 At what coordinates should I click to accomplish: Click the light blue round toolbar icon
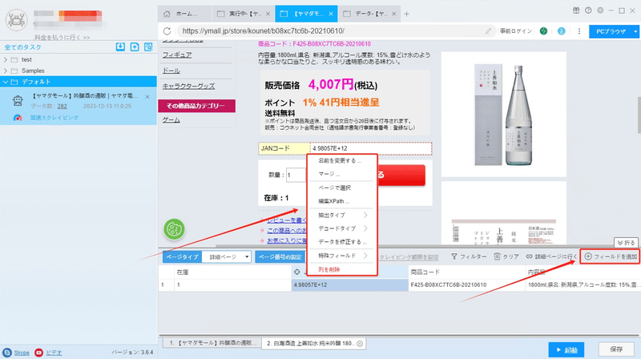click(562, 31)
